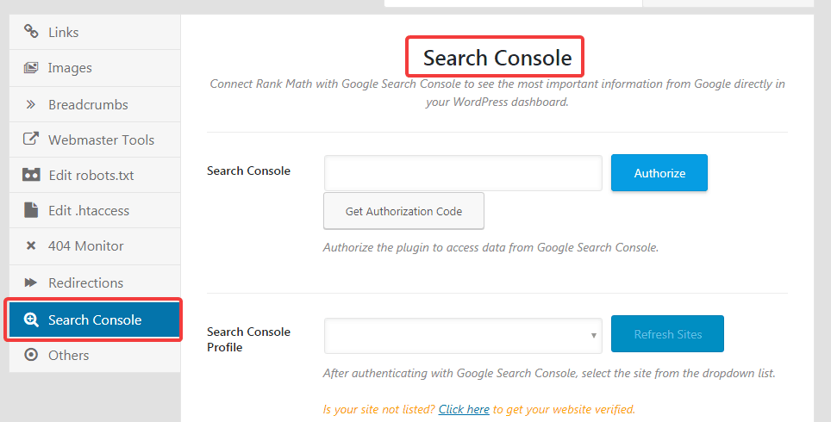831x422 pixels.
Task: Click the Breadcrumbs double-chevron icon
Action: coord(31,104)
